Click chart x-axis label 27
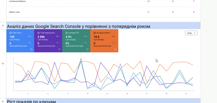 pos(186,94)
